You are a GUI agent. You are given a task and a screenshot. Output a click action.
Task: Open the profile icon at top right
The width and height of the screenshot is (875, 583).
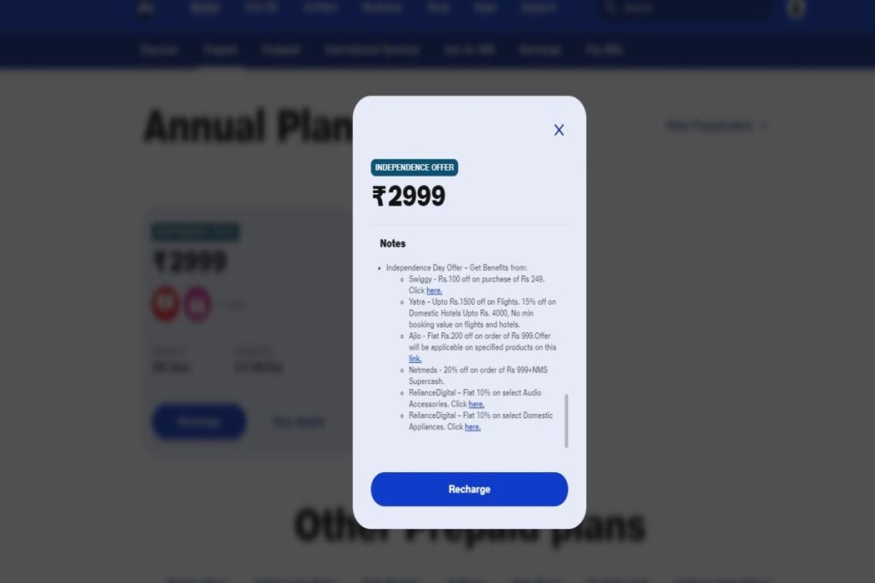[x=796, y=9]
